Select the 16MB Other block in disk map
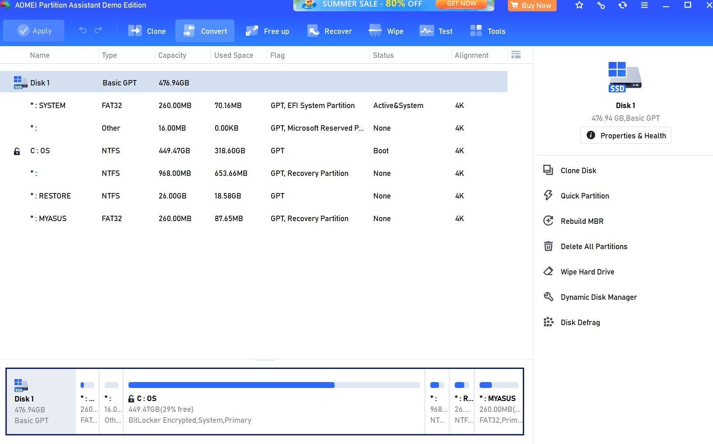The image size is (713, 444). point(111,401)
